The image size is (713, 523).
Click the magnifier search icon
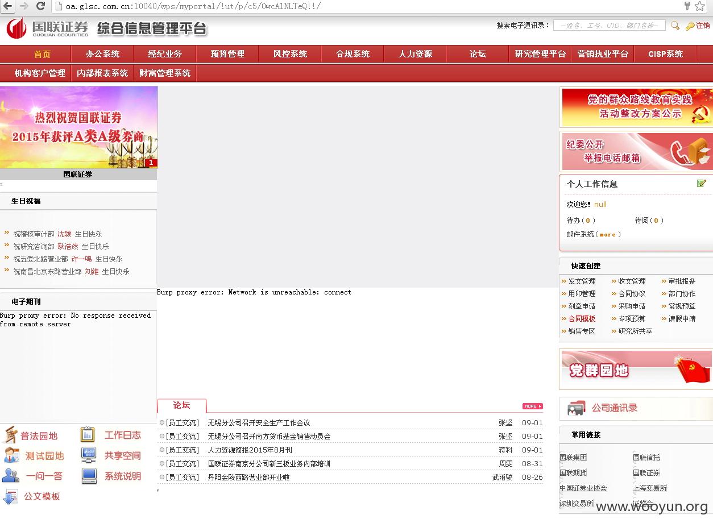[x=675, y=26]
